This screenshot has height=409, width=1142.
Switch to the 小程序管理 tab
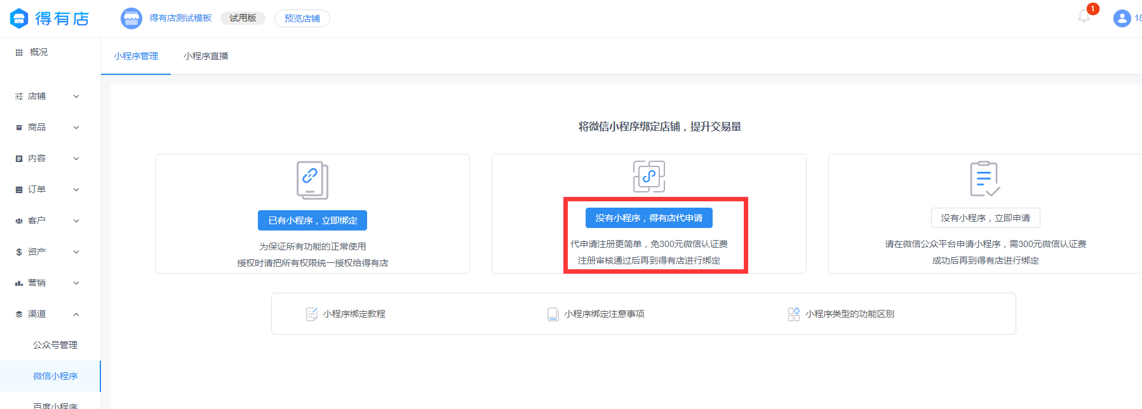pyautogui.click(x=136, y=56)
